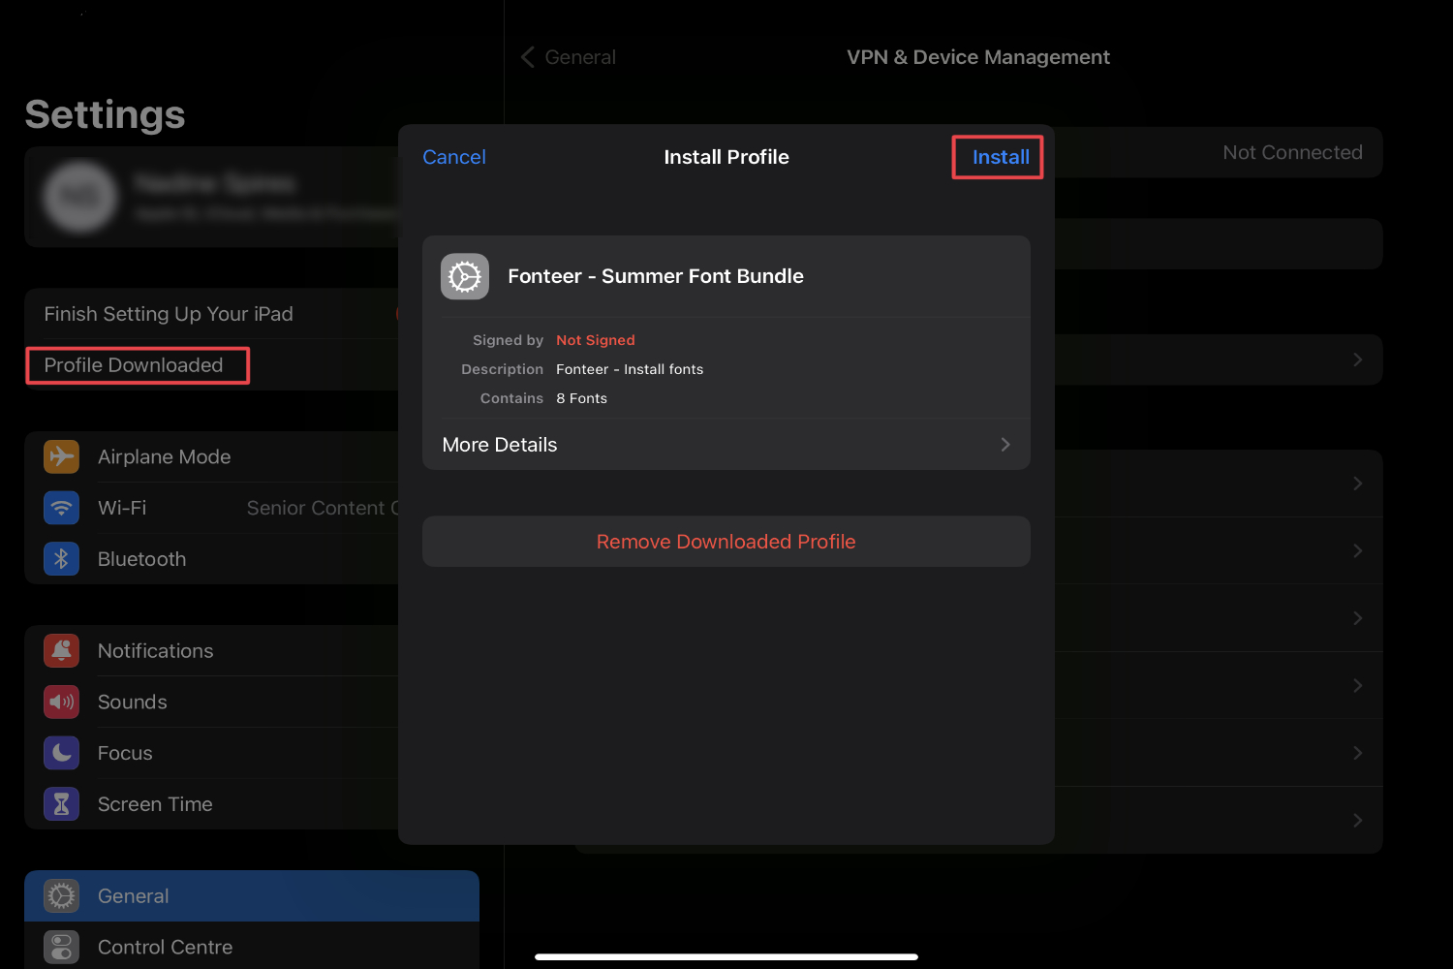Viewport: 1453px width, 969px height.
Task: Select General in the settings sidebar
Action: point(134,896)
